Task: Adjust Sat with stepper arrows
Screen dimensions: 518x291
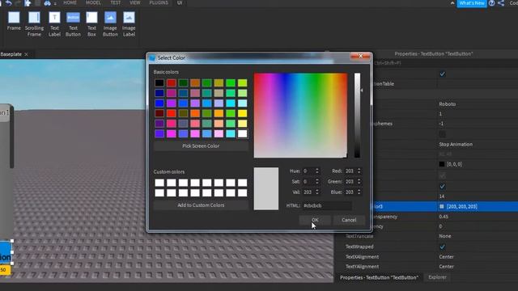Action: tap(317, 181)
